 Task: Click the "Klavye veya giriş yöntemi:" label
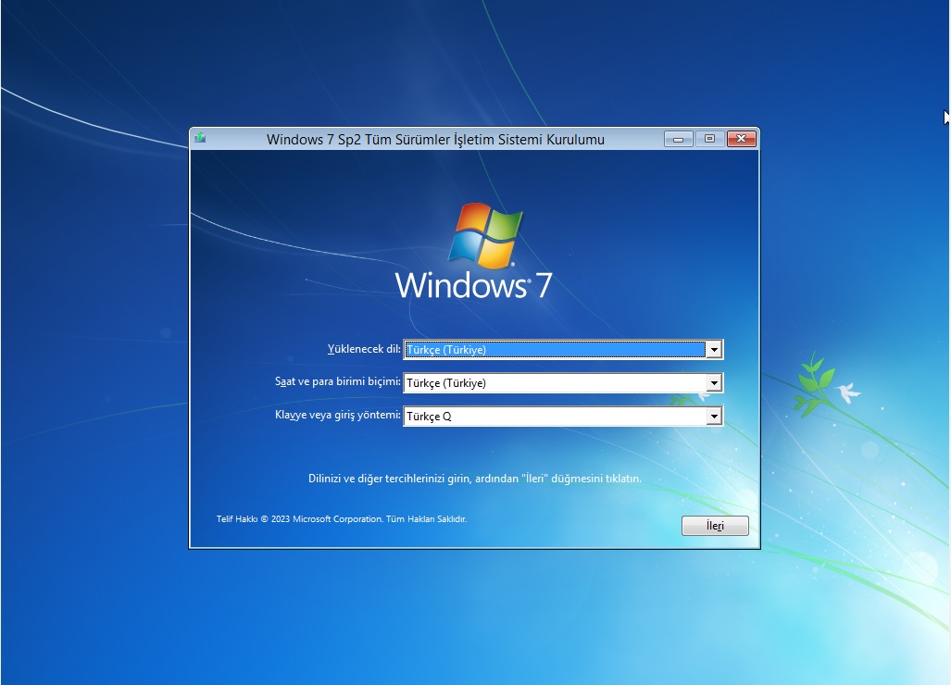pyautogui.click(x=338, y=416)
